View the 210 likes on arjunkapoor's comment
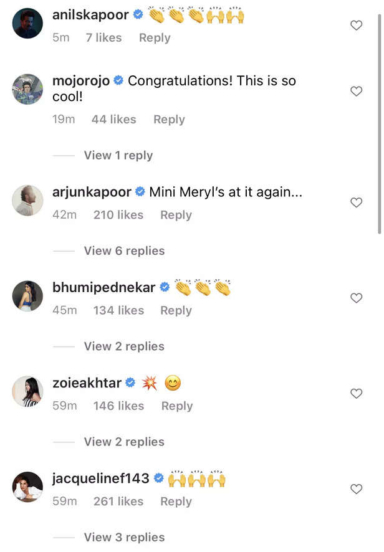Screen dimensions: 384x552 pos(118,214)
